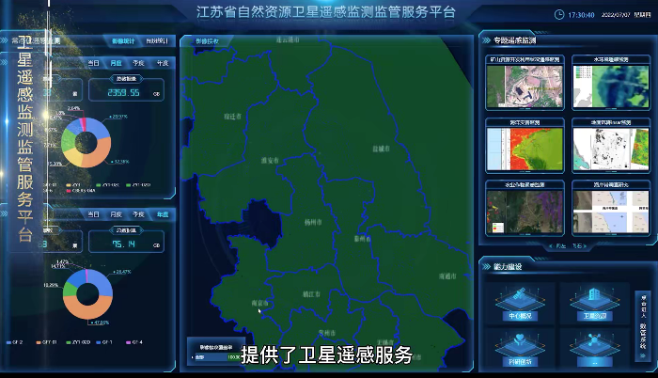
Task: Select 月度 in the lower chart period tabs
Action: 117,214
